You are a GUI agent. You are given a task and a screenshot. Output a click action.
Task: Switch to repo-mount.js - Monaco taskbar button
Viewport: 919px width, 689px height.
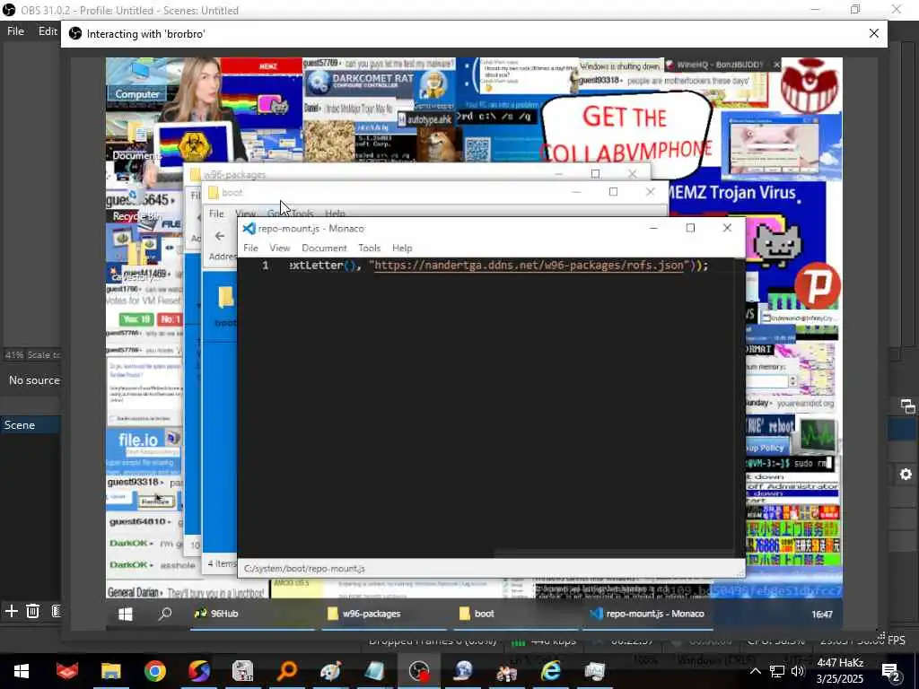[x=647, y=614]
